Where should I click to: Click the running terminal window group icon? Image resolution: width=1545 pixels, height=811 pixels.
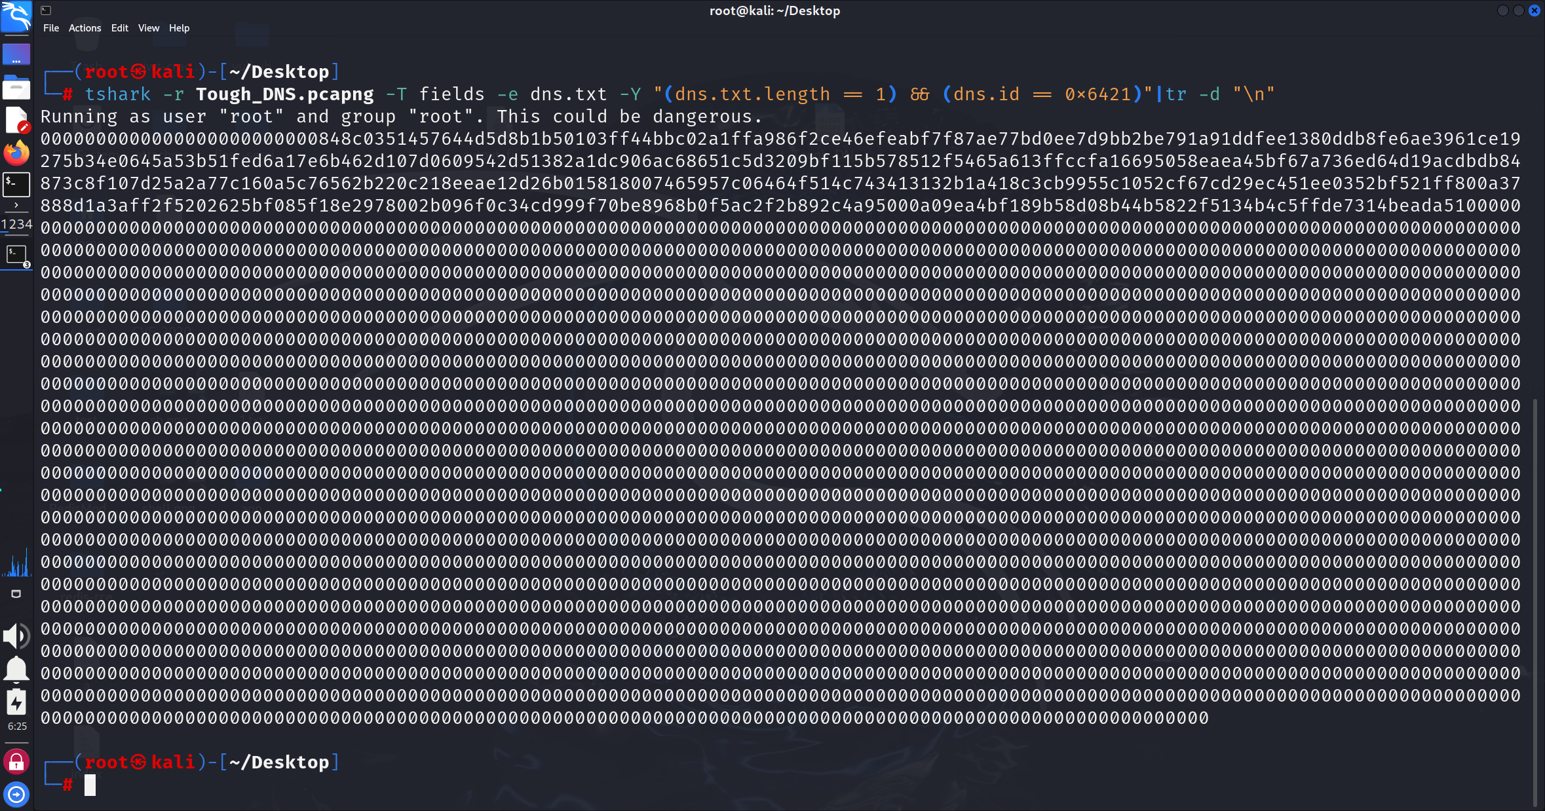(x=16, y=255)
